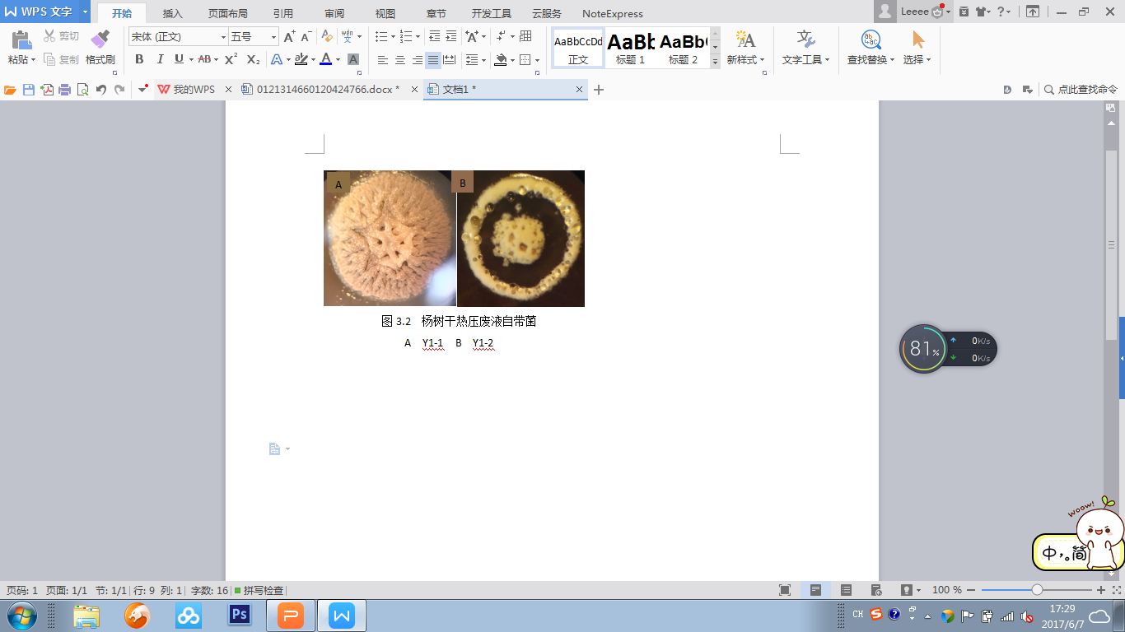Apply the 标题 2 heading style

point(683,48)
